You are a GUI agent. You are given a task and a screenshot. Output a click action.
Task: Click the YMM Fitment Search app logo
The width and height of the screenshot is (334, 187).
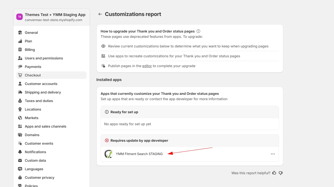pyautogui.click(x=108, y=154)
